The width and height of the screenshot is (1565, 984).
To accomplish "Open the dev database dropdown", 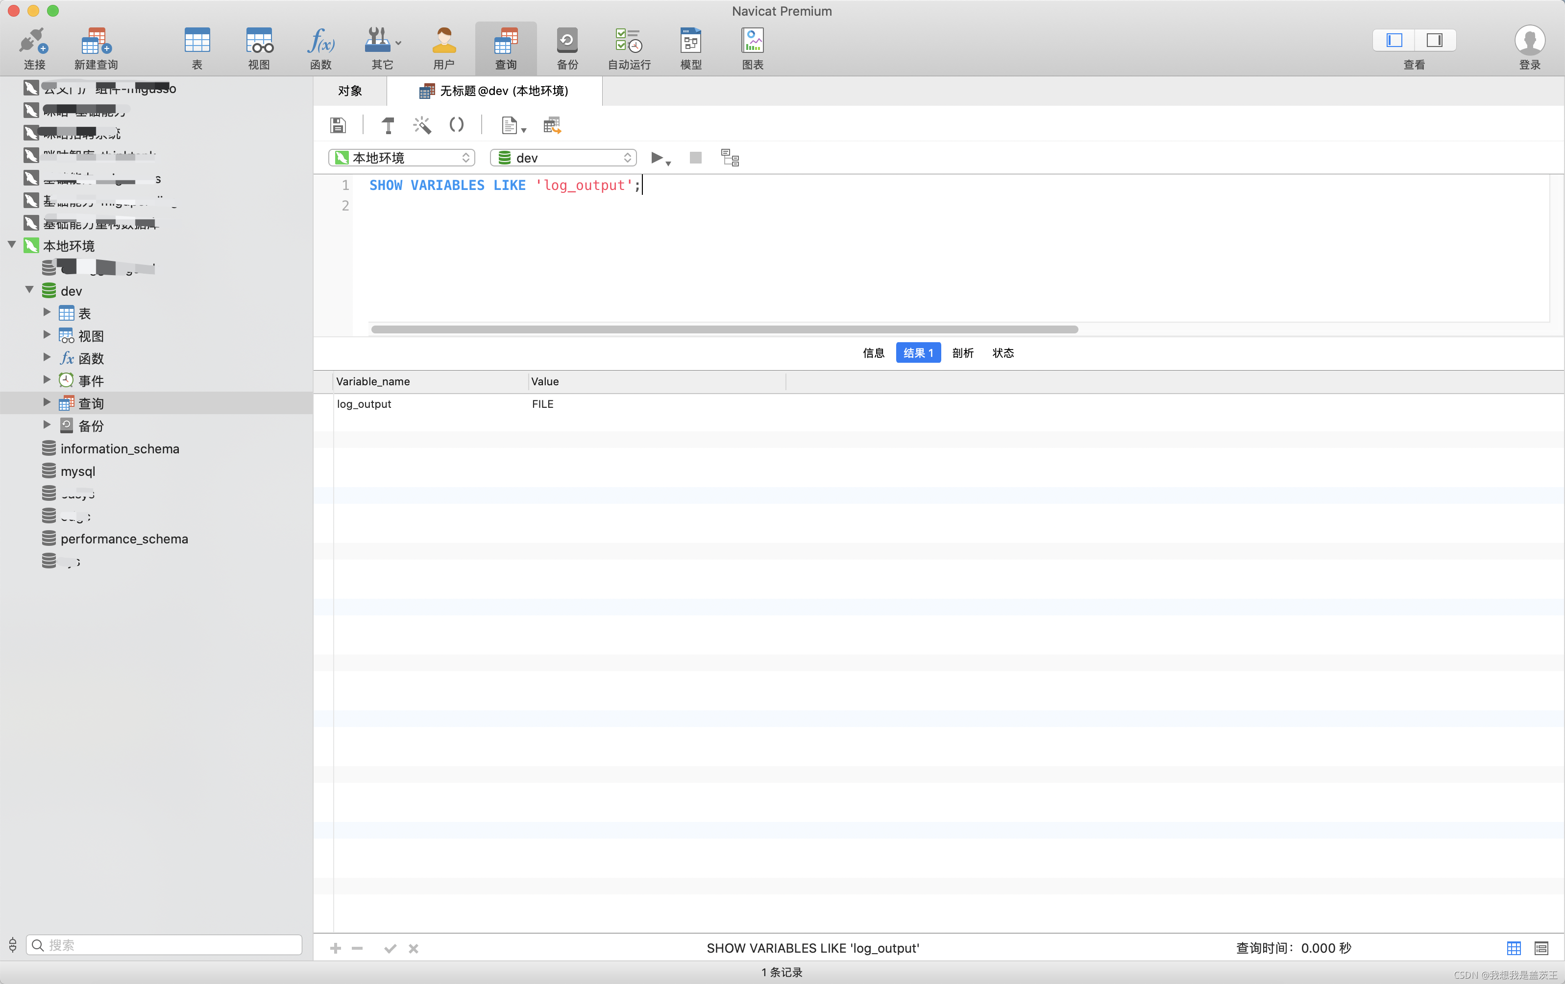I will pyautogui.click(x=563, y=158).
